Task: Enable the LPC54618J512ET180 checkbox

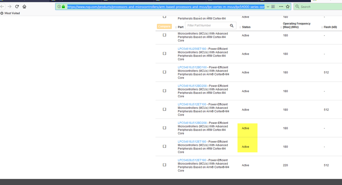Action: coord(164,146)
